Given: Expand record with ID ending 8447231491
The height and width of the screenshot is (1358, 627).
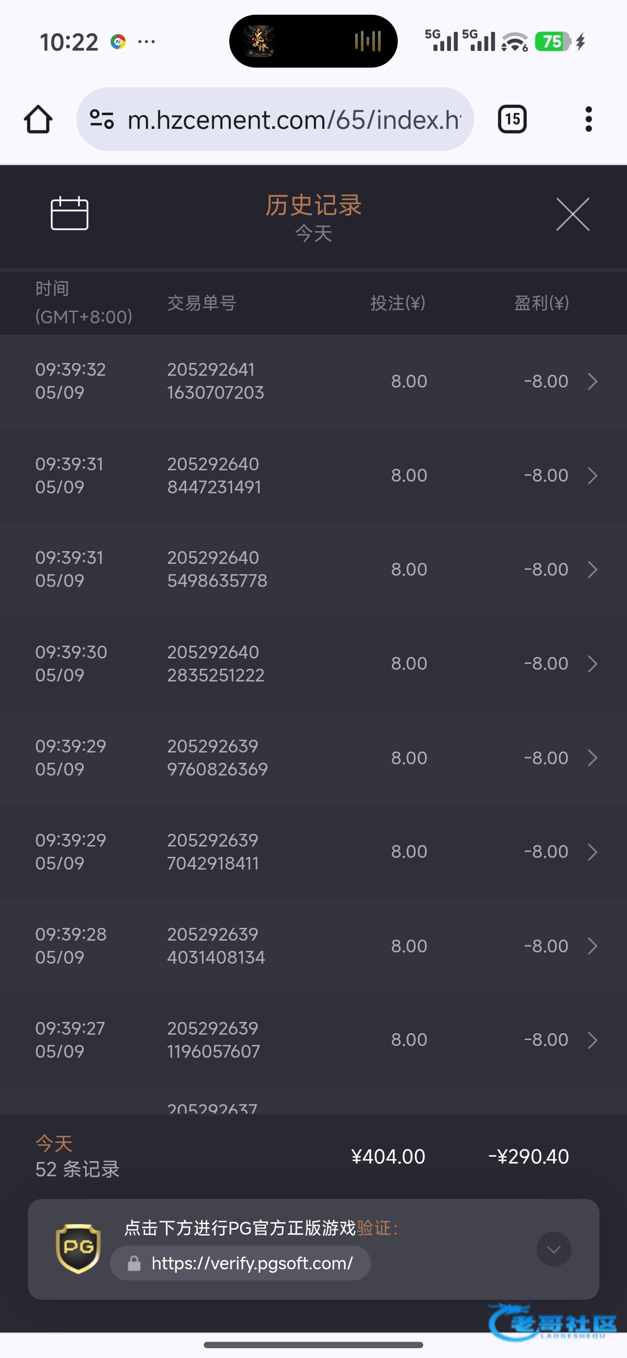Looking at the screenshot, I should [313, 476].
